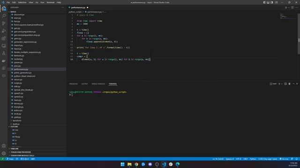Click the Run Python File play icon

click(x=286, y=7)
